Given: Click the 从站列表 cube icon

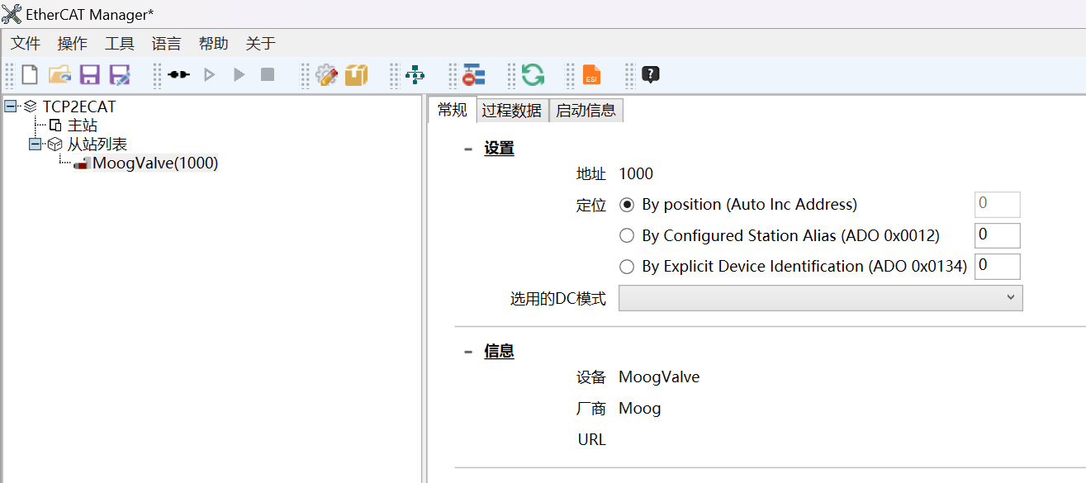Looking at the screenshot, I should coord(55,144).
